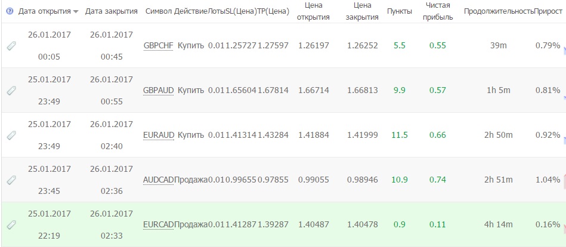This screenshot has width=566, height=247.
Task: Click the 0.16% growth value
Action: (x=548, y=224)
